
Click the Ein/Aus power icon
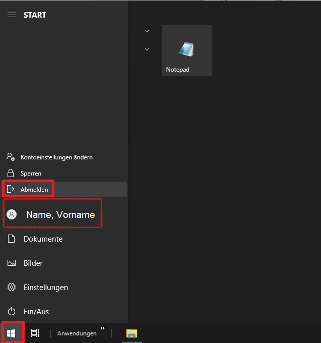12,312
